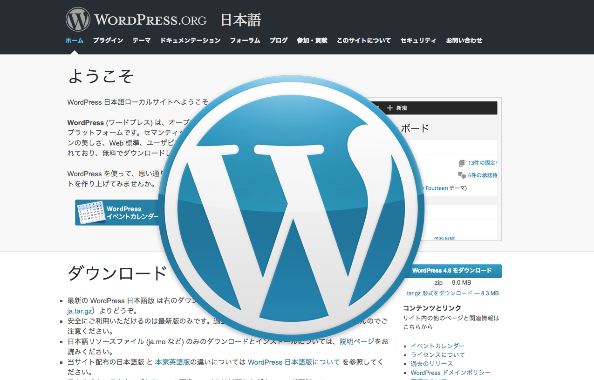The height and width of the screenshot is (380, 594).
Task: Click the 過去のリリース sidebar link
Action: pos(432,363)
